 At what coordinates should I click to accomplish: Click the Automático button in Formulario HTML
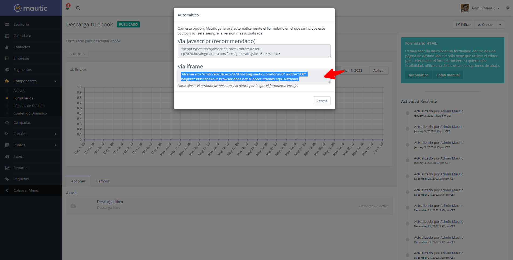click(x=418, y=75)
